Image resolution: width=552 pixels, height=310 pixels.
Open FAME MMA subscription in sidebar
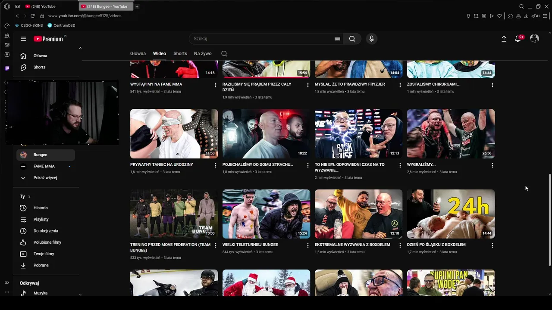coord(46,166)
